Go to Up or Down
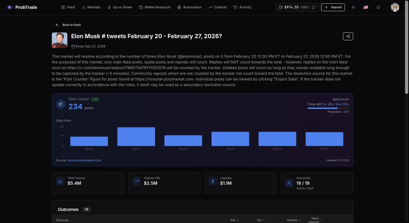Screen dimensions: 409x223 click(120, 7)
